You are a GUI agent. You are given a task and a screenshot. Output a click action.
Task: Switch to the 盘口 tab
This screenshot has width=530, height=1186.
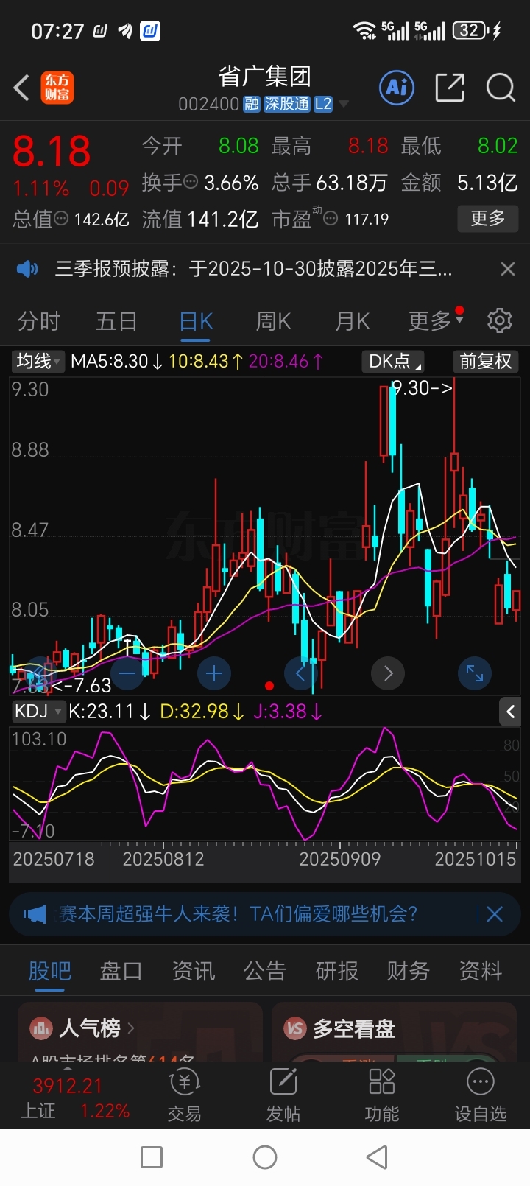coord(121,971)
